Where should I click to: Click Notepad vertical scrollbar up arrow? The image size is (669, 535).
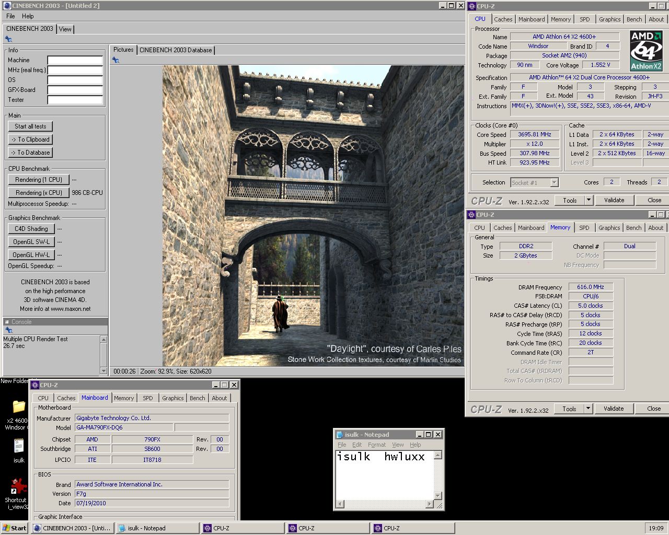439,455
